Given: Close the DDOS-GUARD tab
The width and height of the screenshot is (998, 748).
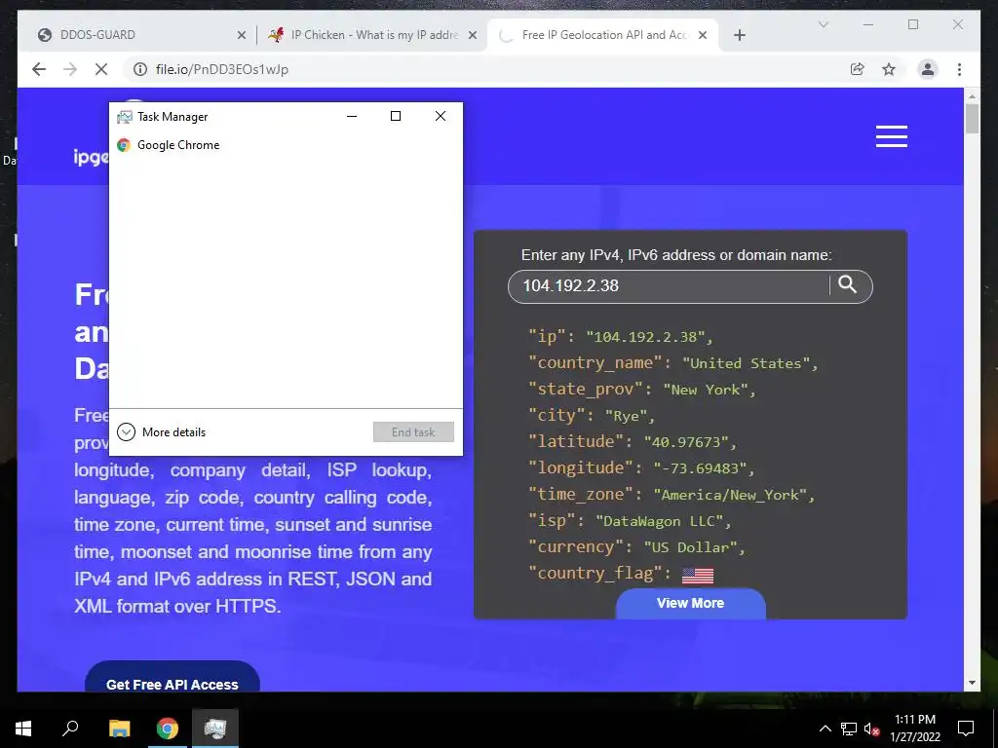Looking at the screenshot, I should coord(242,35).
